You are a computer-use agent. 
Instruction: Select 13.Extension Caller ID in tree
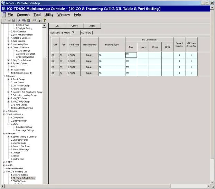tap(21, 73)
